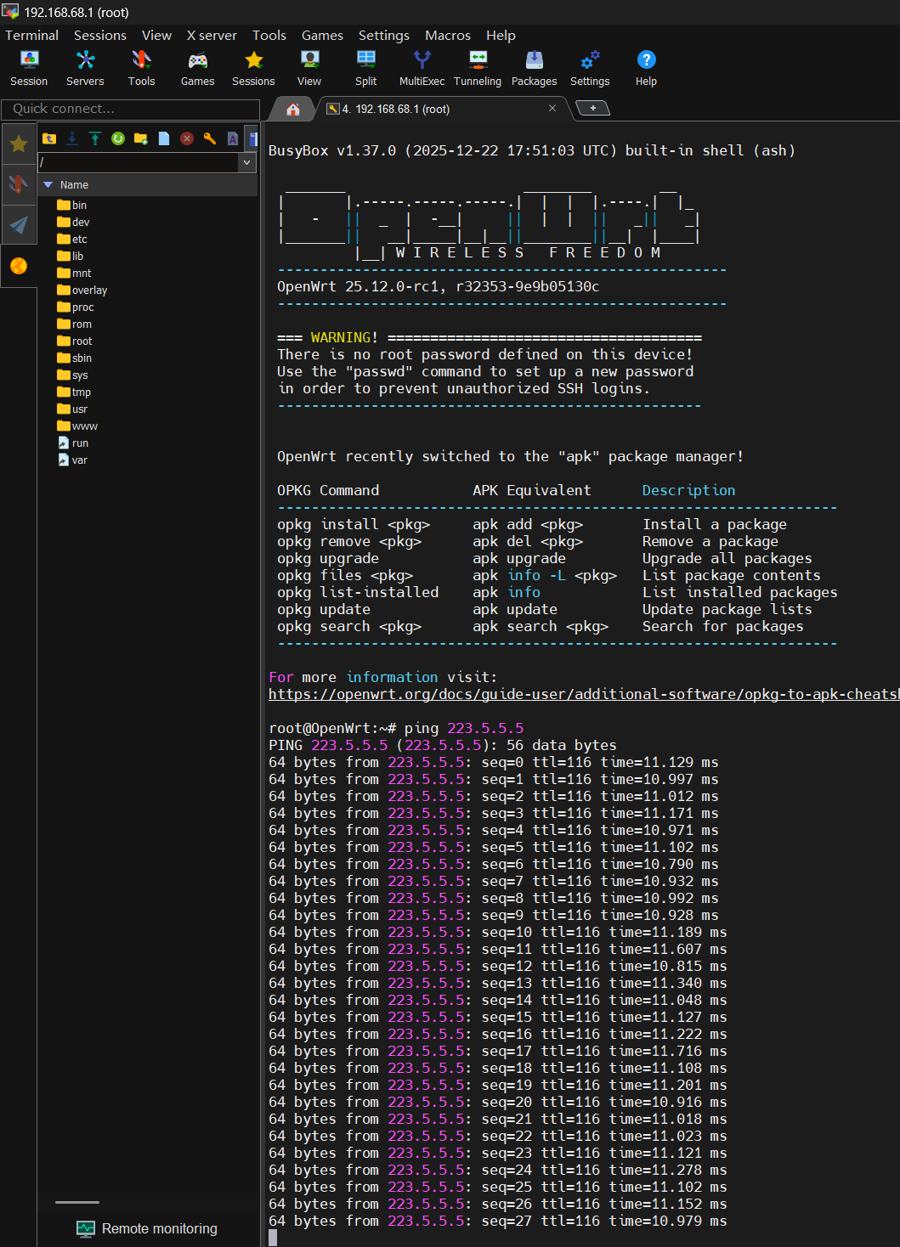Viewport: 900px width, 1247px height.
Task: Open the Macros menu
Action: pos(447,36)
